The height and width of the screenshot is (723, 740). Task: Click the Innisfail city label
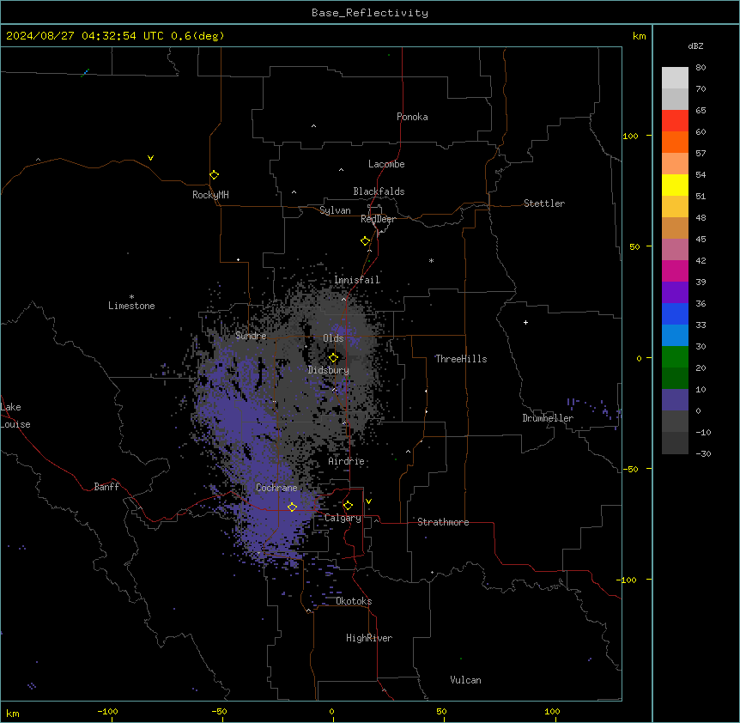(356, 280)
